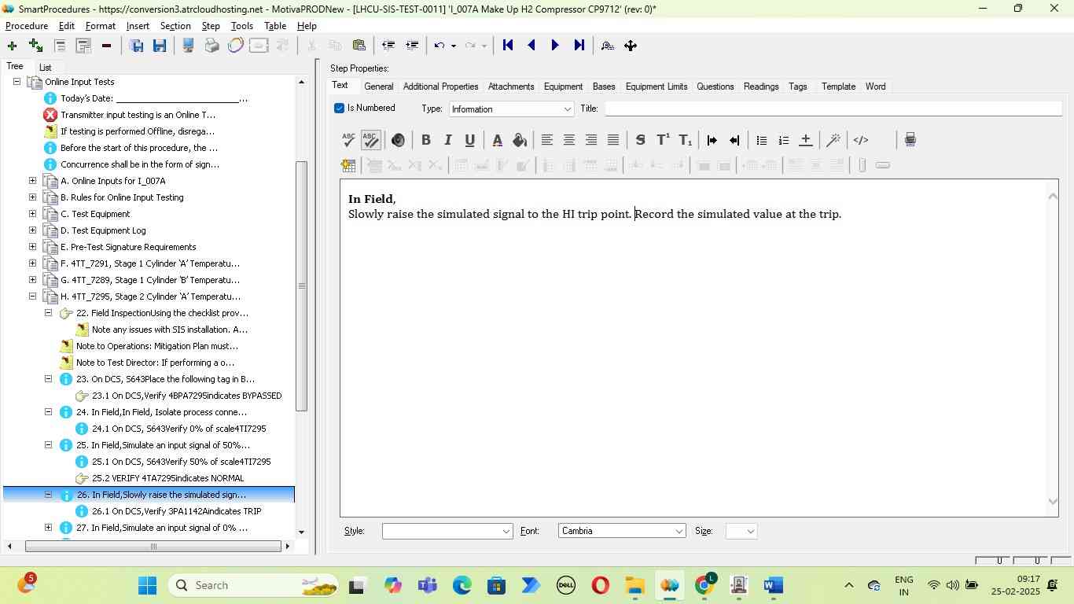
Task: Jump to last step arrow icon
Action: click(x=579, y=46)
